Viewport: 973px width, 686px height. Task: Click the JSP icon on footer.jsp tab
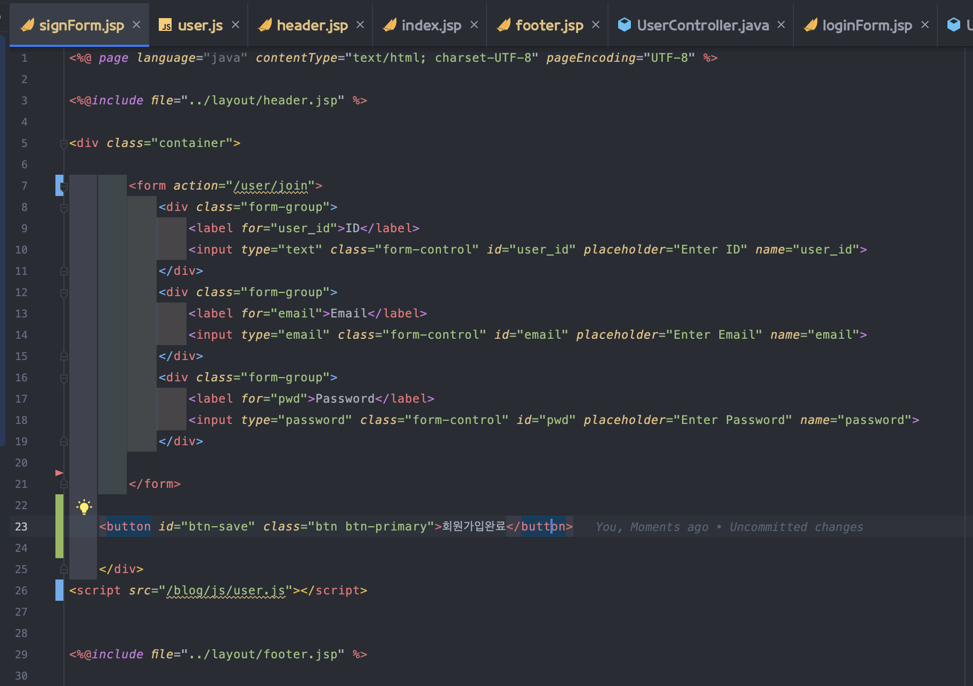504,24
